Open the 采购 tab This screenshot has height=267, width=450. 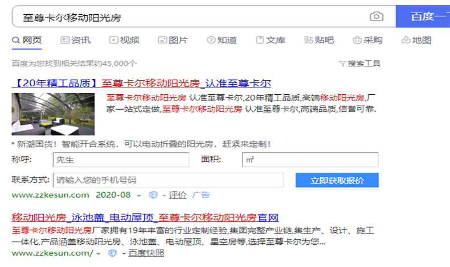(367, 40)
